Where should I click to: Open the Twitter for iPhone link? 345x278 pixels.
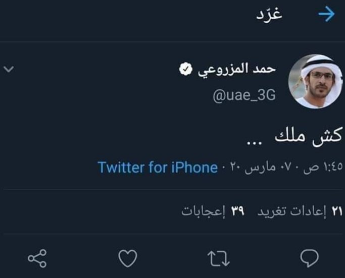click(158, 168)
